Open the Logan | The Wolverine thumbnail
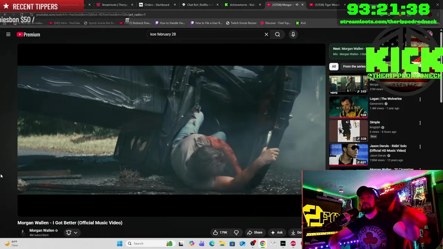 (x=348, y=107)
